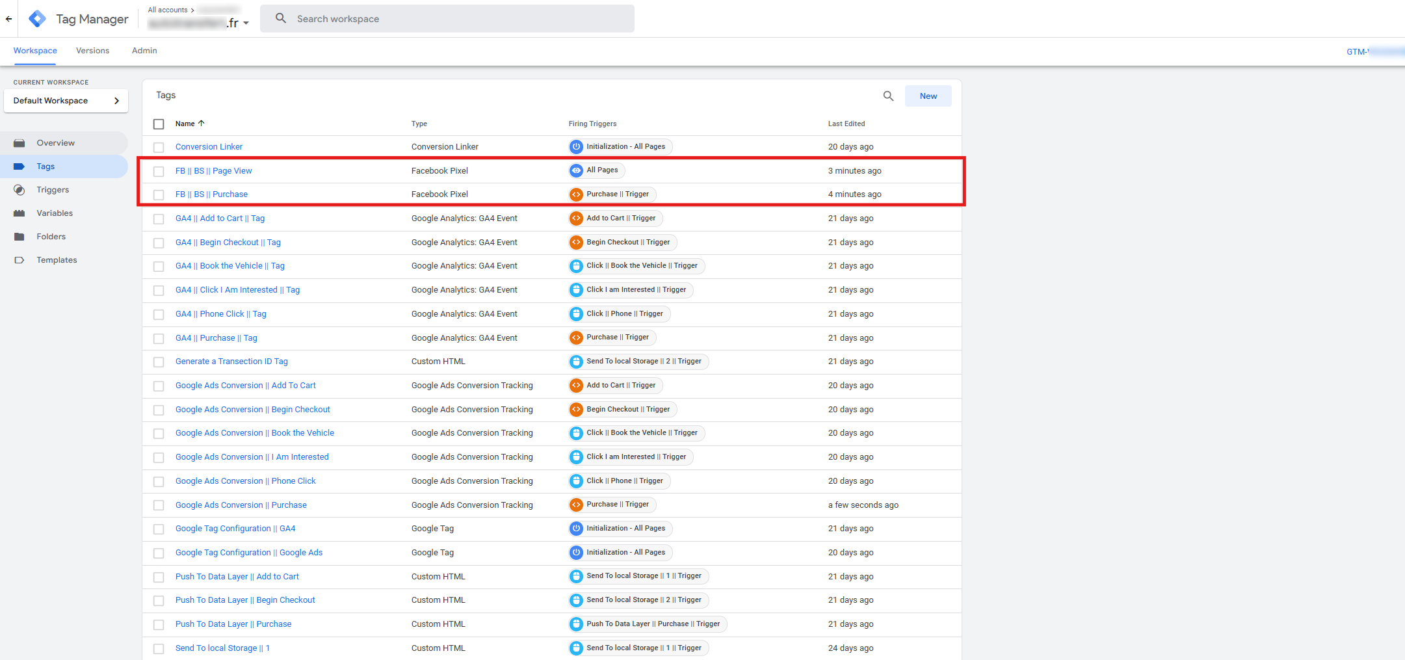Viewport: 1405px width, 660px height.
Task: Click the search icon in the Tags panel
Action: tap(888, 96)
